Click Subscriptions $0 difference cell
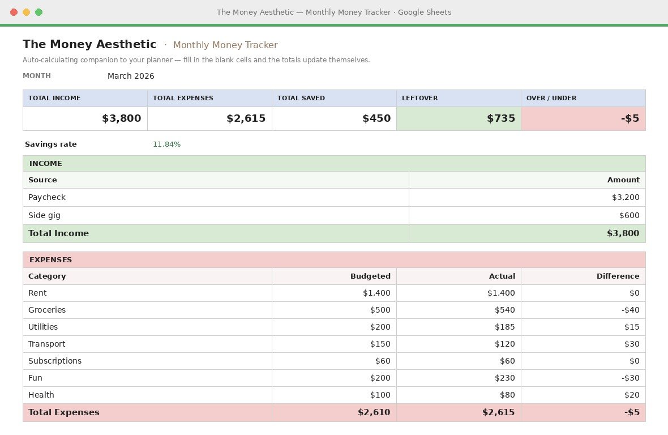This screenshot has height=435, width=668. 583,361
